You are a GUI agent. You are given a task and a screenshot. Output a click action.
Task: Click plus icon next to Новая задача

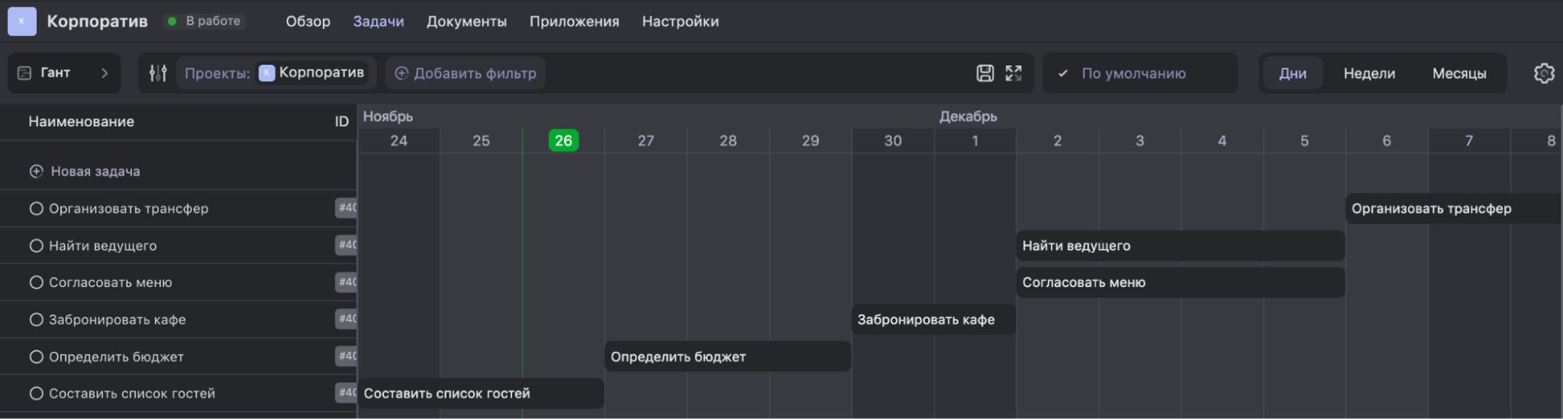(x=36, y=172)
